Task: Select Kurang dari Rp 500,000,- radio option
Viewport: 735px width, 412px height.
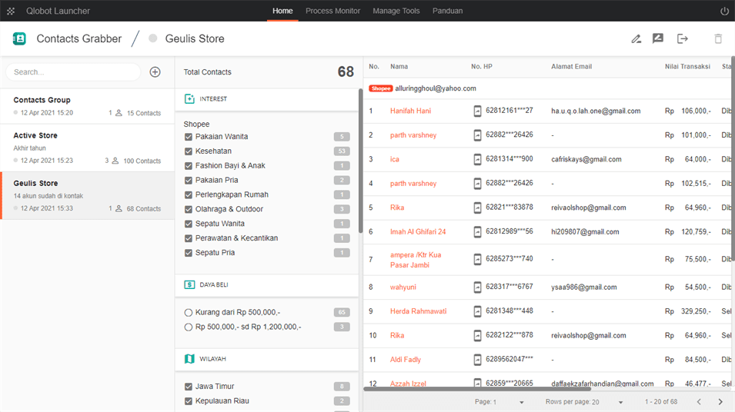Action: (x=189, y=312)
